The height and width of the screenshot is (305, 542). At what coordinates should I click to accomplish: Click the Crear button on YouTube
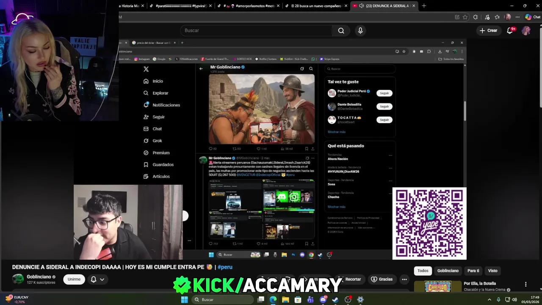coord(488,30)
